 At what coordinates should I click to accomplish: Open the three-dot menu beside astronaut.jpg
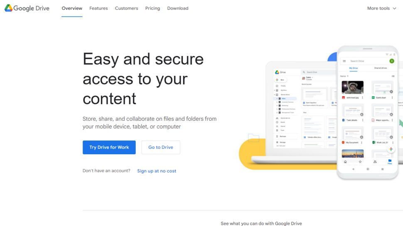coord(362,98)
